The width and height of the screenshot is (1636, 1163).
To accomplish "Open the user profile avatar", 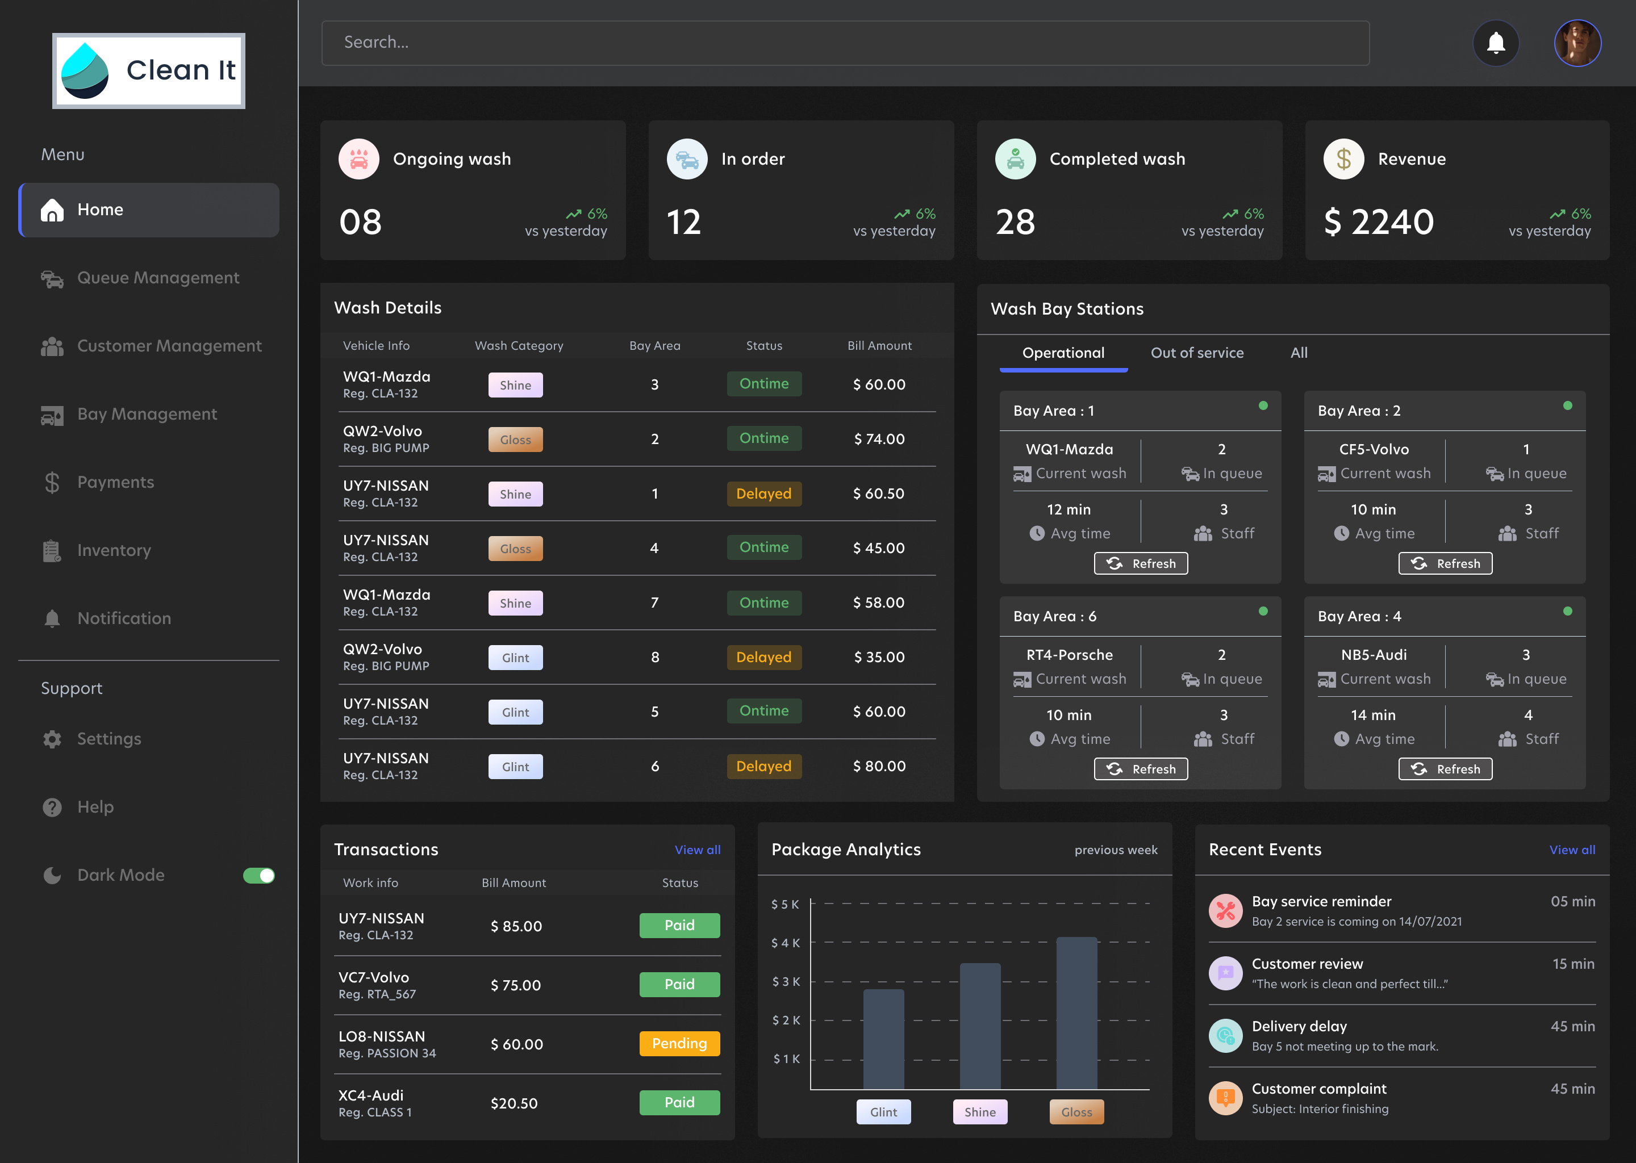I will point(1577,43).
